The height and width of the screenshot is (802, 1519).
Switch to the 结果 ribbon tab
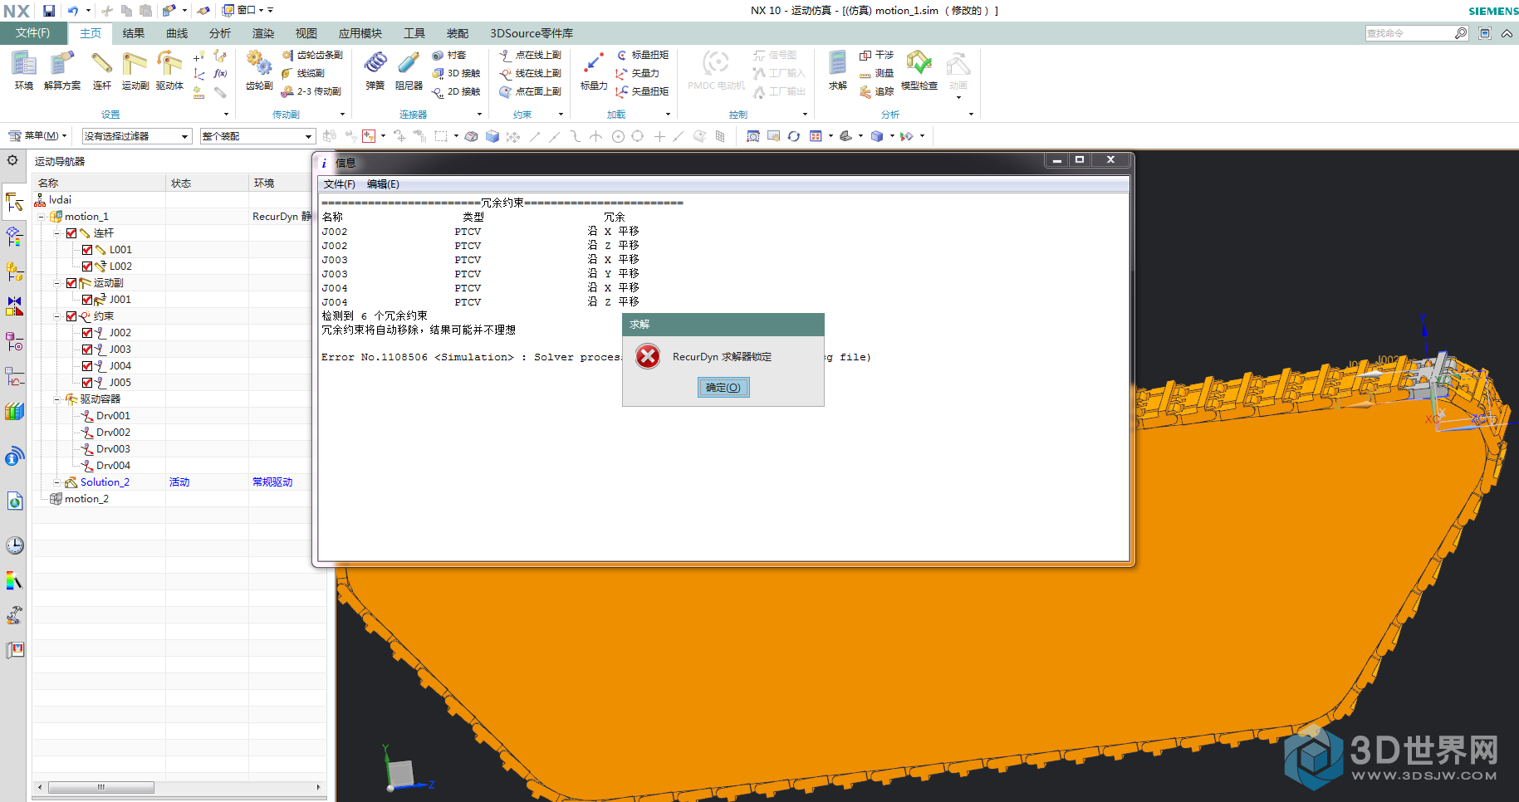(134, 33)
